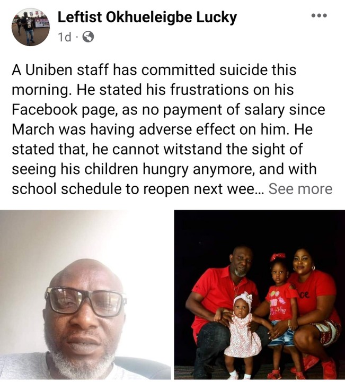This screenshot has width=345, height=382.
Task: Click the line 'seeing his children hungry anymore'
Action: pyautogui.click(x=164, y=169)
